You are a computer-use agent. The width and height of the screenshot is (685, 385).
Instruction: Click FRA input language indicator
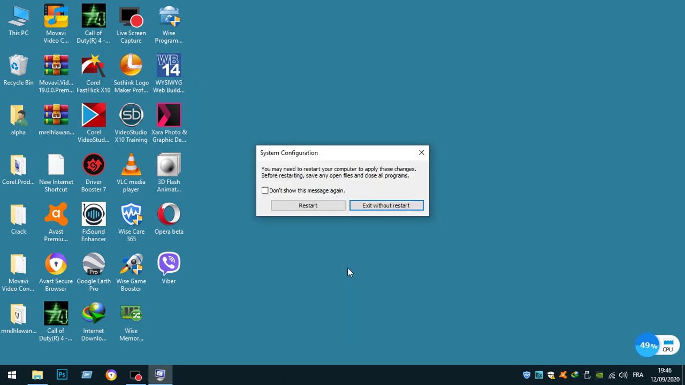pos(638,375)
